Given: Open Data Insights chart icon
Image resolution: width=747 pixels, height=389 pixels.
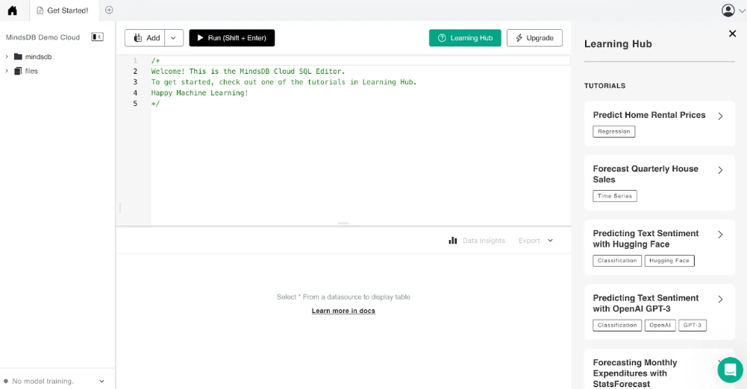Looking at the screenshot, I should [452, 241].
